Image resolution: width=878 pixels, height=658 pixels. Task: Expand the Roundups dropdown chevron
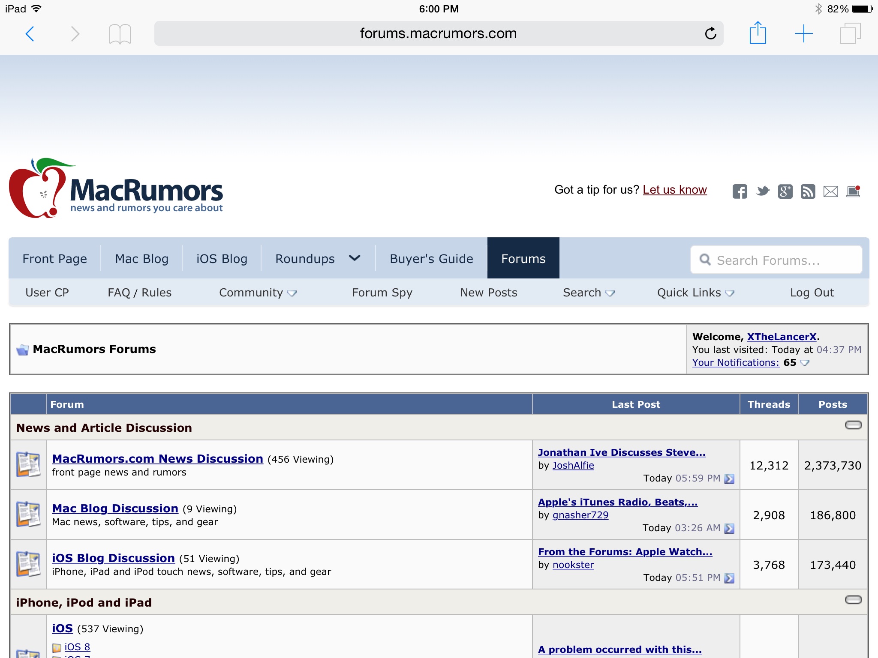[355, 258]
